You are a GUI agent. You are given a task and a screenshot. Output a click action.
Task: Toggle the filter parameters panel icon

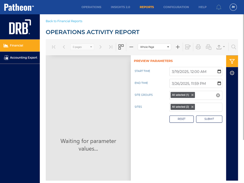click(232, 61)
